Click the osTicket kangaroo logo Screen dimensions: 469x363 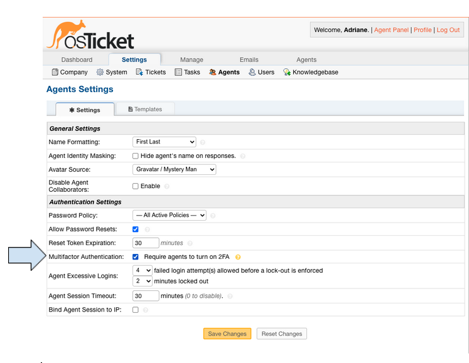pos(90,36)
